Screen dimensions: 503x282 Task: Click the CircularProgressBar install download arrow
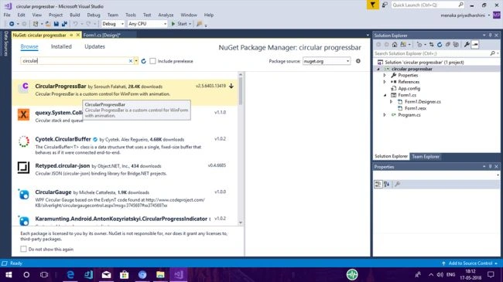(x=231, y=86)
